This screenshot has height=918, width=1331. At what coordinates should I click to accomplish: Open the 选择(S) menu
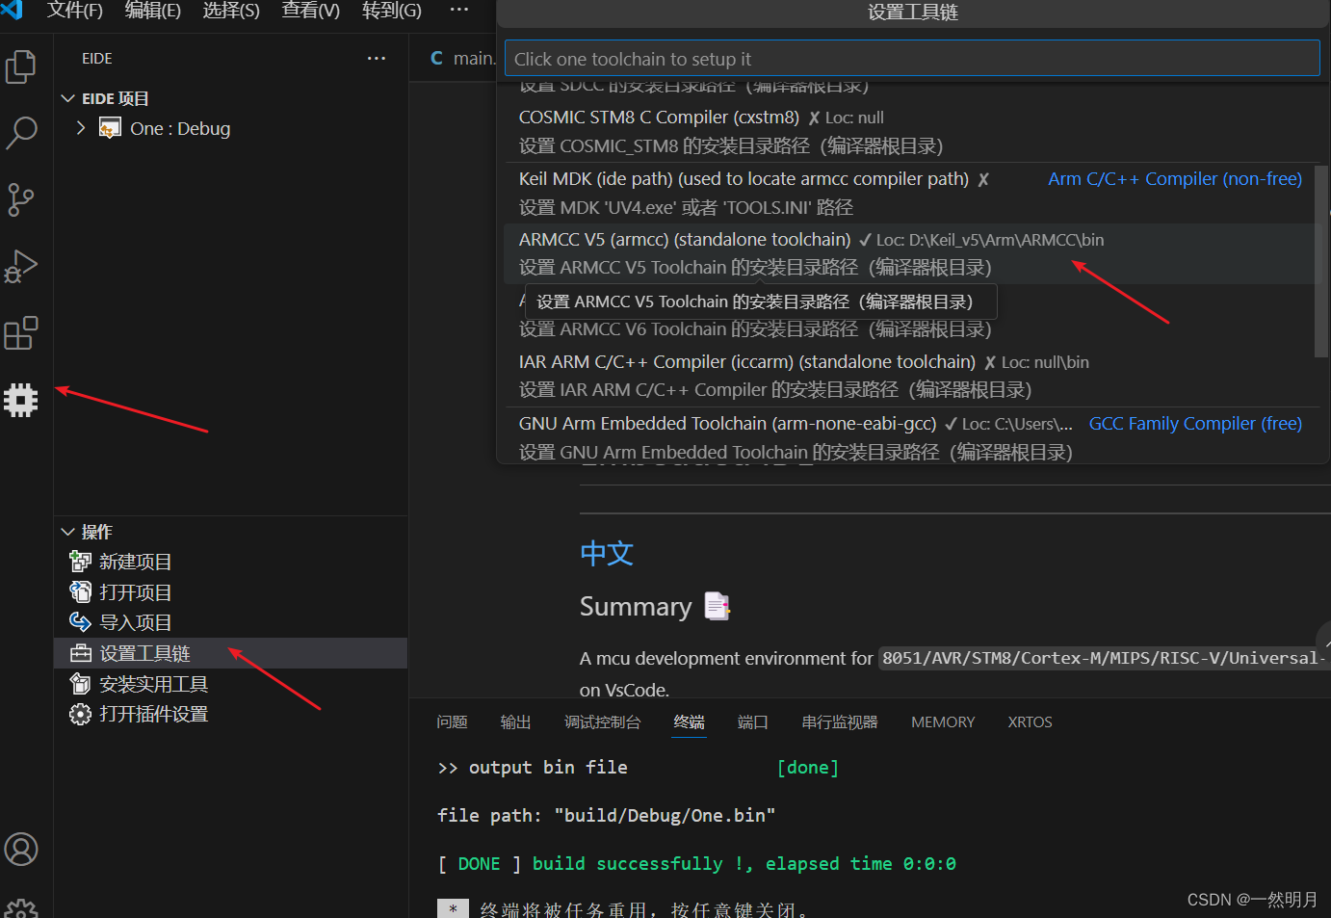[x=231, y=11]
